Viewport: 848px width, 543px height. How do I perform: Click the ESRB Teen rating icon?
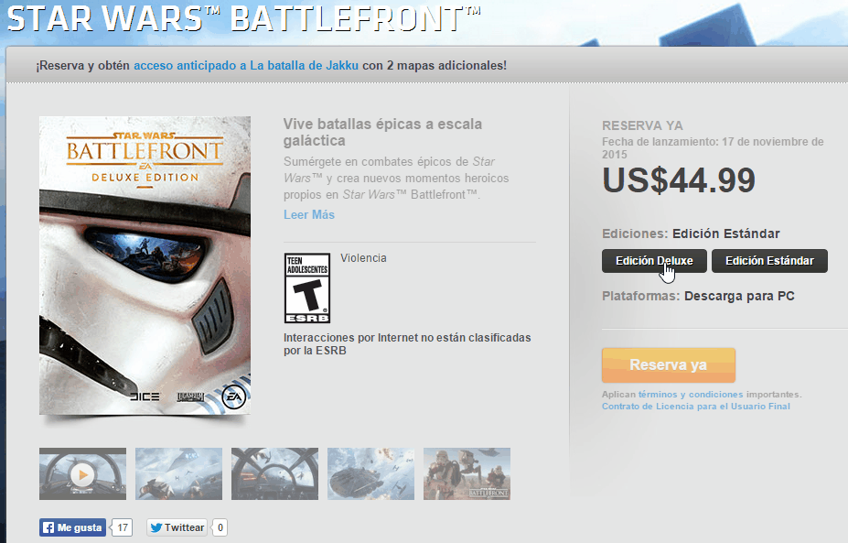[x=307, y=288]
